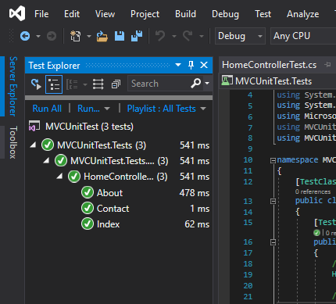Collapse the HomeControlle... (3) class node
This screenshot has height=304, width=336.
pos(59,177)
